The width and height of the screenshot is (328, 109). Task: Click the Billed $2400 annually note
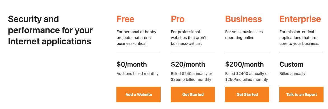247,76
